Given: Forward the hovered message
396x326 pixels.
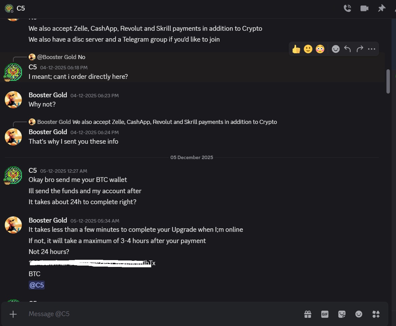Looking at the screenshot, I should (359, 49).
